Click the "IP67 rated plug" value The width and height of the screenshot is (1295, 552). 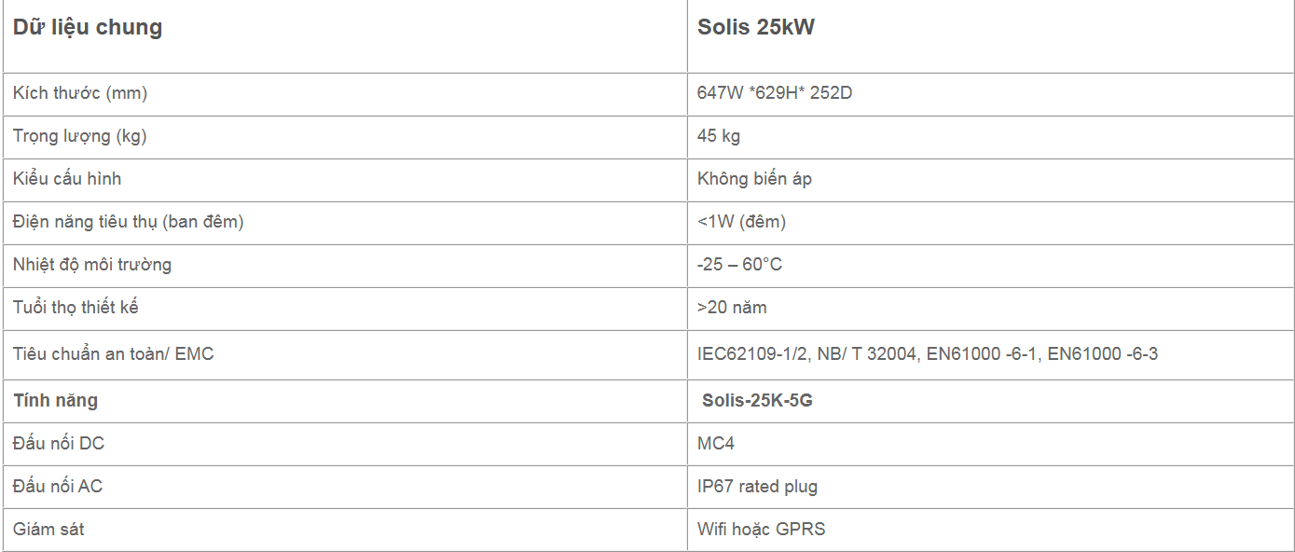tap(757, 487)
